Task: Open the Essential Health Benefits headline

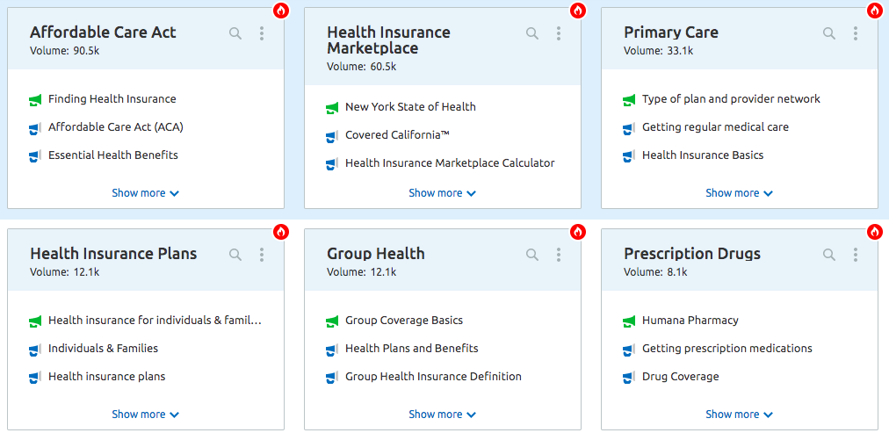Action: pos(112,155)
